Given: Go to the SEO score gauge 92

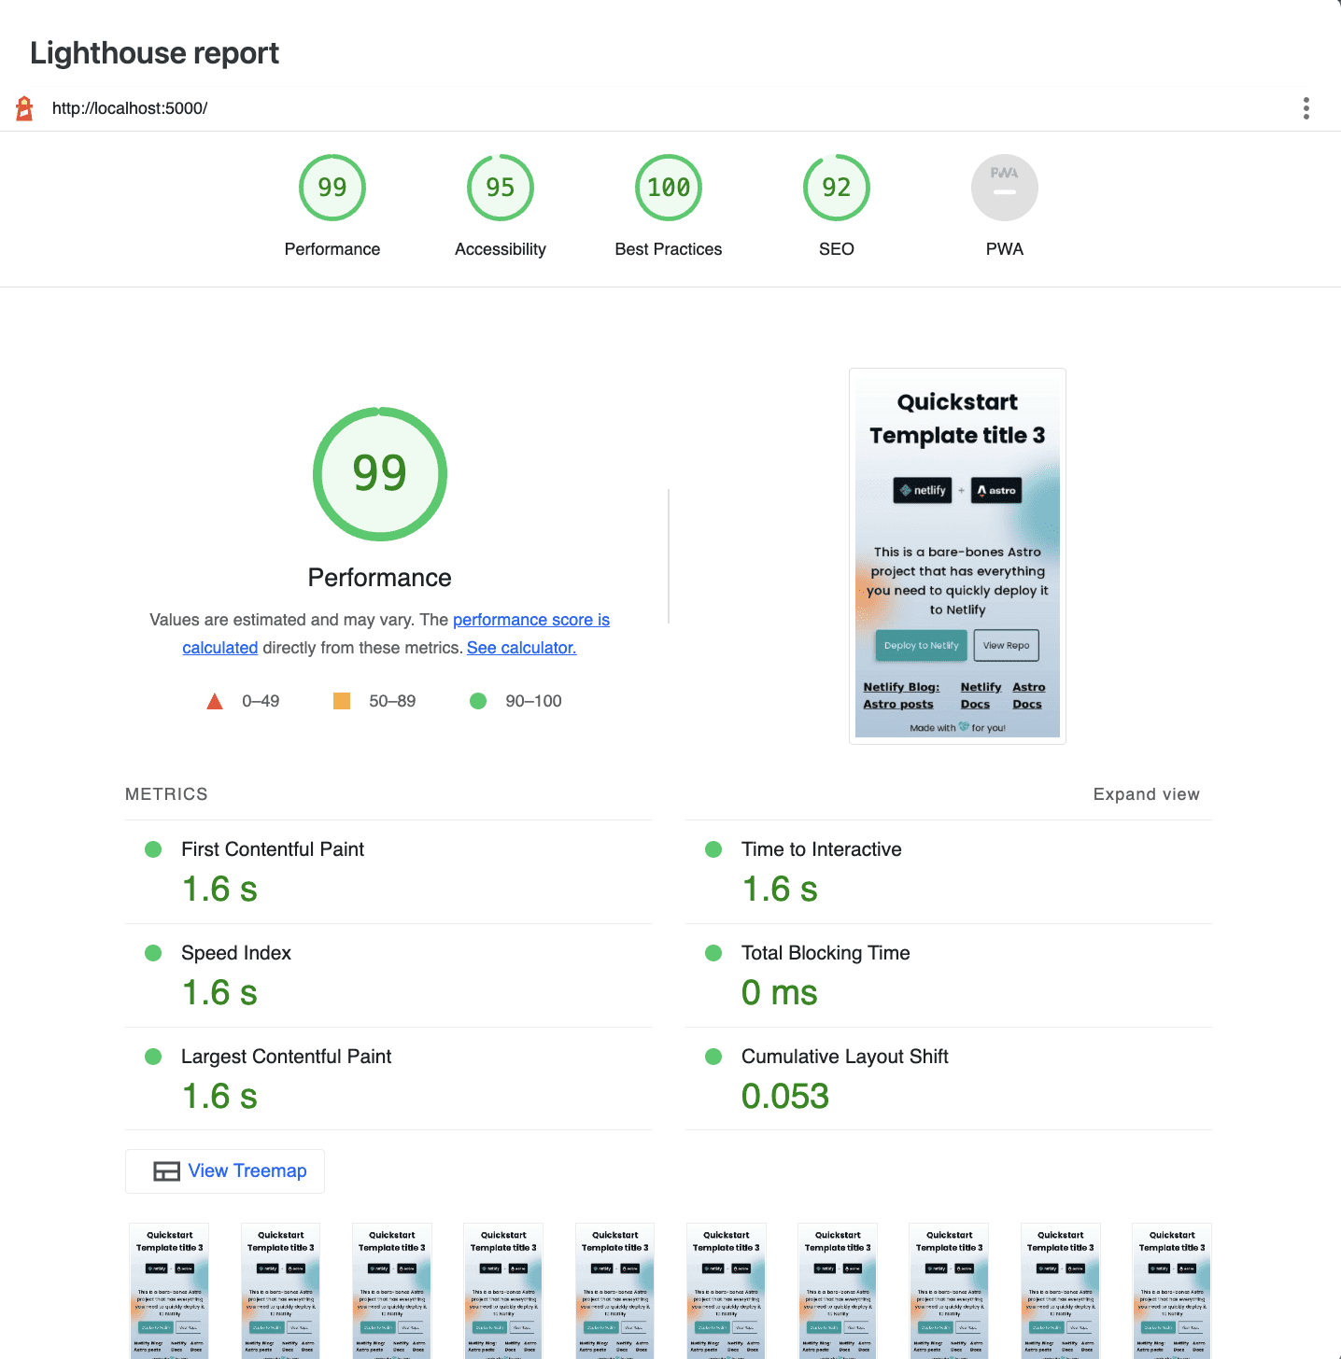Looking at the screenshot, I should click(x=837, y=189).
